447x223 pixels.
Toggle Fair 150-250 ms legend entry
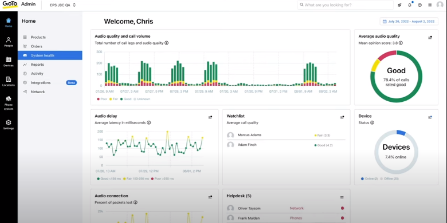tap(136, 178)
